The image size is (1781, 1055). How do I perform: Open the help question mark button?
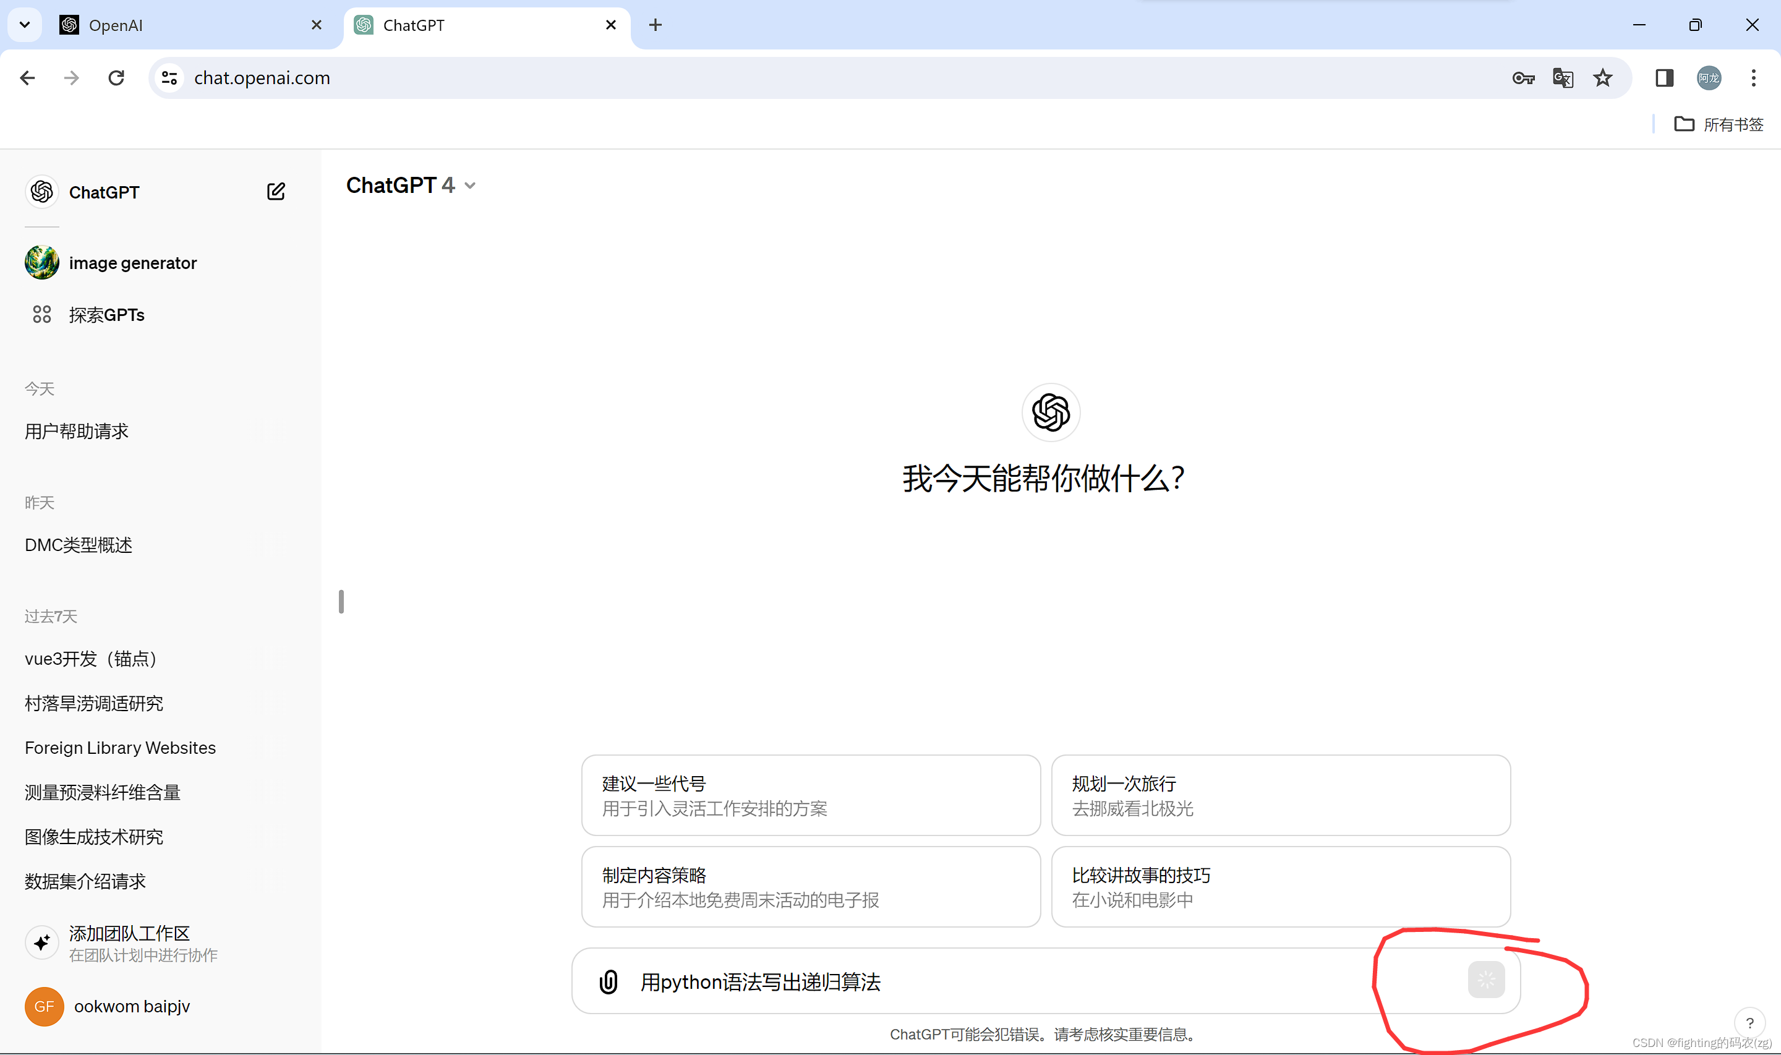pyautogui.click(x=1749, y=1023)
